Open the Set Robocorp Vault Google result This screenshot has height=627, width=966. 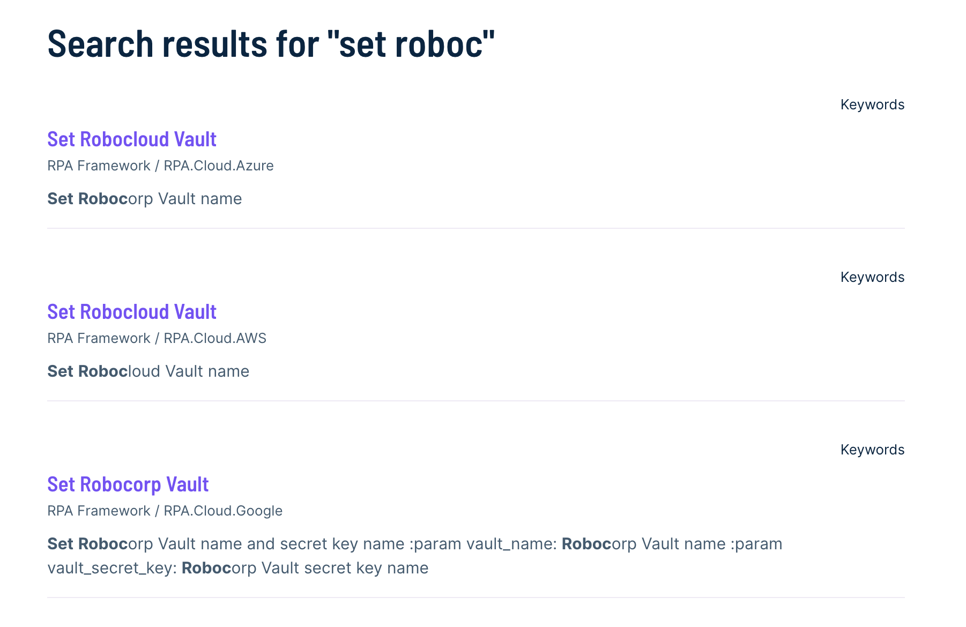(x=128, y=484)
